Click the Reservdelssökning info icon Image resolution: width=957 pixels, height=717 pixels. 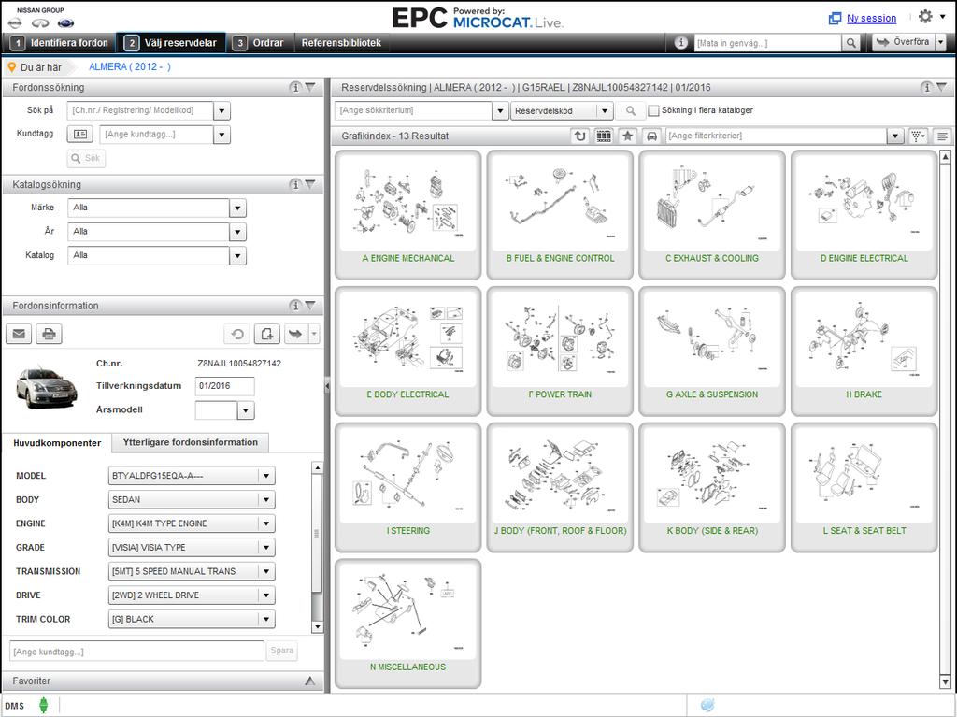tap(926, 87)
